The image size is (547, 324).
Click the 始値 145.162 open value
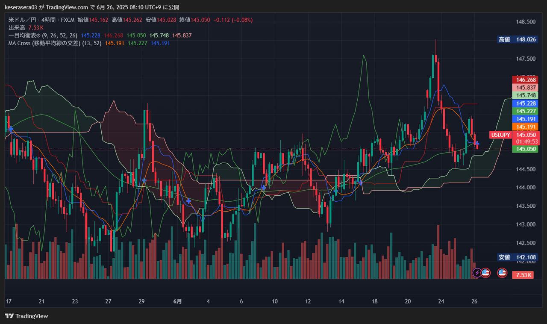[93, 20]
